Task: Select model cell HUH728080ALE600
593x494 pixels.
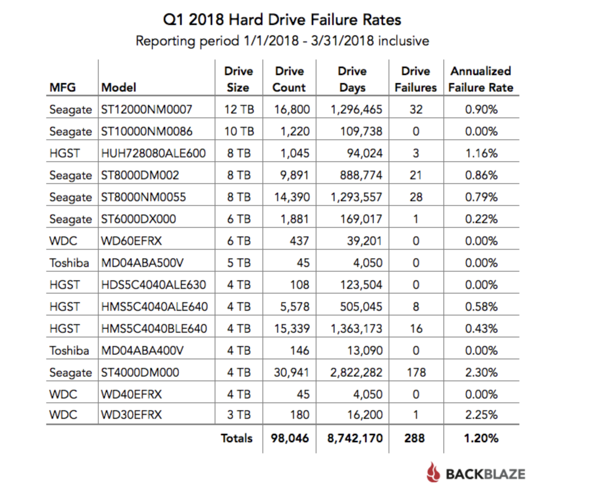Action: [x=153, y=153]
